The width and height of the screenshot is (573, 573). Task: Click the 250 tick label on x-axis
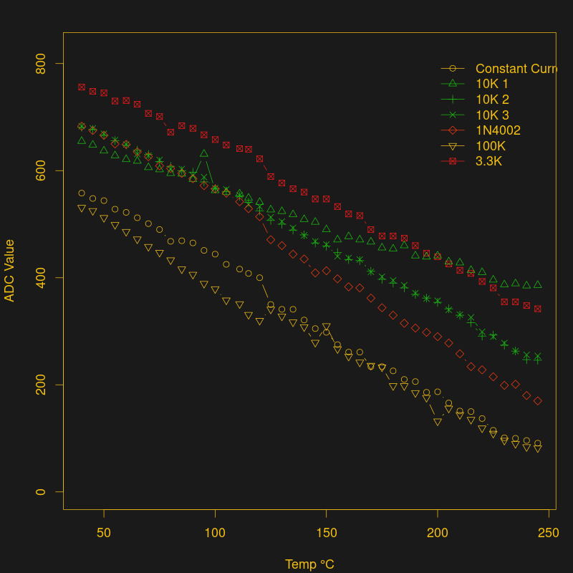tap(548, 533)
